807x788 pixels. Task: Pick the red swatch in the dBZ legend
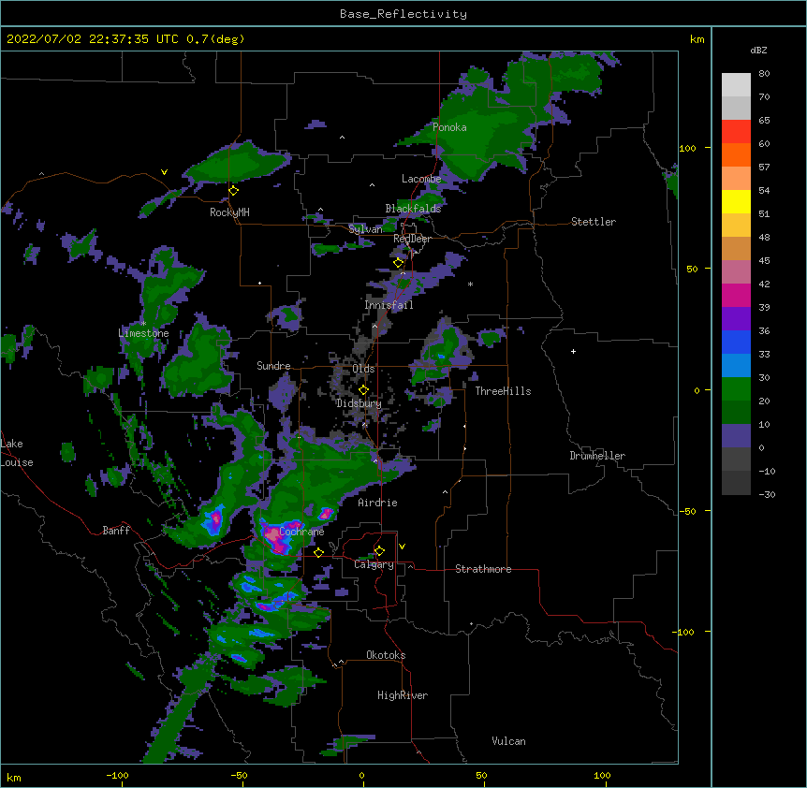click(736, 132)
